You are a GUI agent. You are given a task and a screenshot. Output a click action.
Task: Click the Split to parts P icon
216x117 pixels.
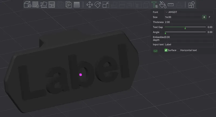(x=69, y=5)
